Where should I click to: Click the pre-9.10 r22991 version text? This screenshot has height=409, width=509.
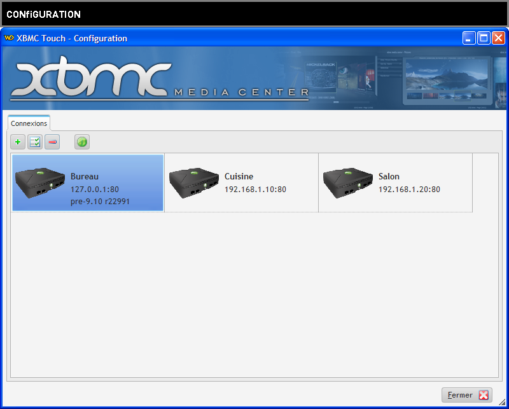(100, 202)
